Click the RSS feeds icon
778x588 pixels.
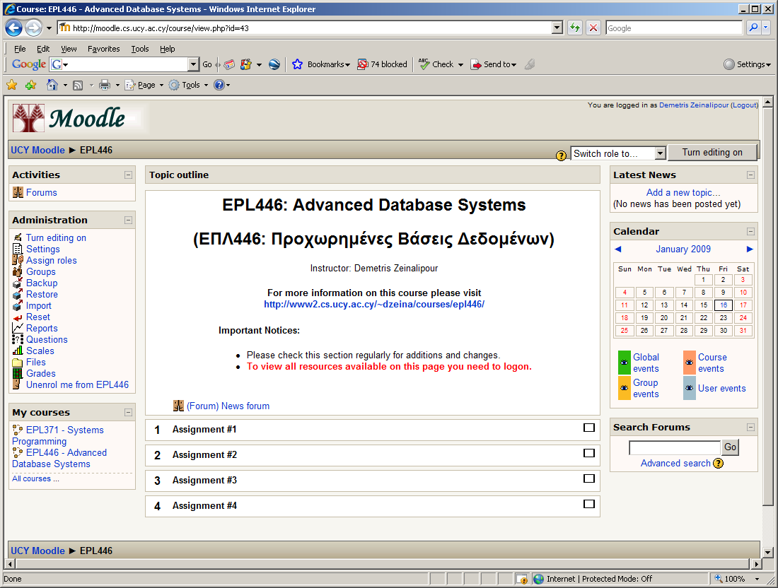(x=78, y=86)
